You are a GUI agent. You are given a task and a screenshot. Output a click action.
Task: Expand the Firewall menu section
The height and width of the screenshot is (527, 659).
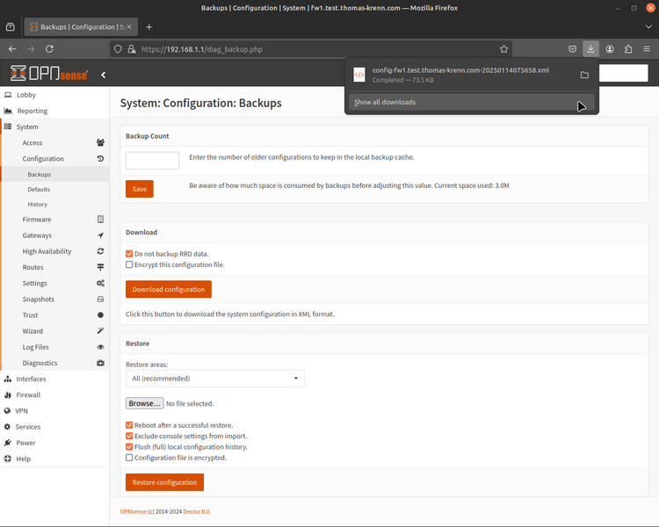pyautogui.click(x=54, y=395)
